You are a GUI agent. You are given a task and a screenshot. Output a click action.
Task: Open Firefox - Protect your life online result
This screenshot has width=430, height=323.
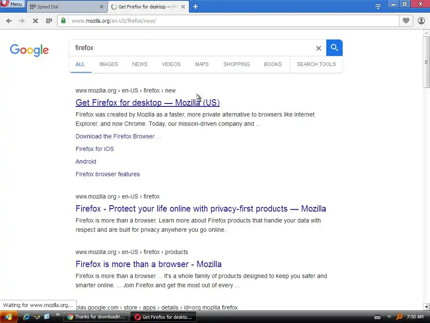tap(201, 209)
